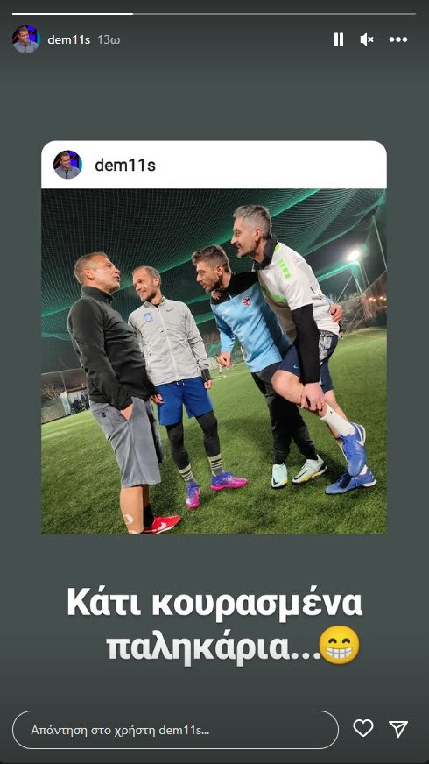
Task: Tap the red sneaker in the shared photo
Action: click(x=162, y=524)
